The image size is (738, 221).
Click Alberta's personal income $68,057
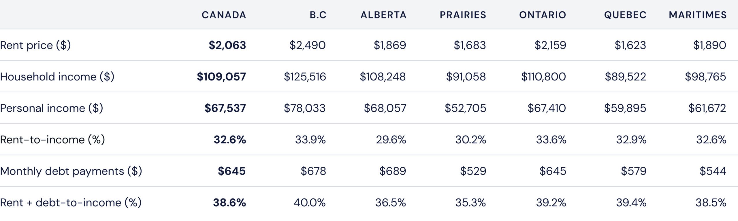coord(385,108)
